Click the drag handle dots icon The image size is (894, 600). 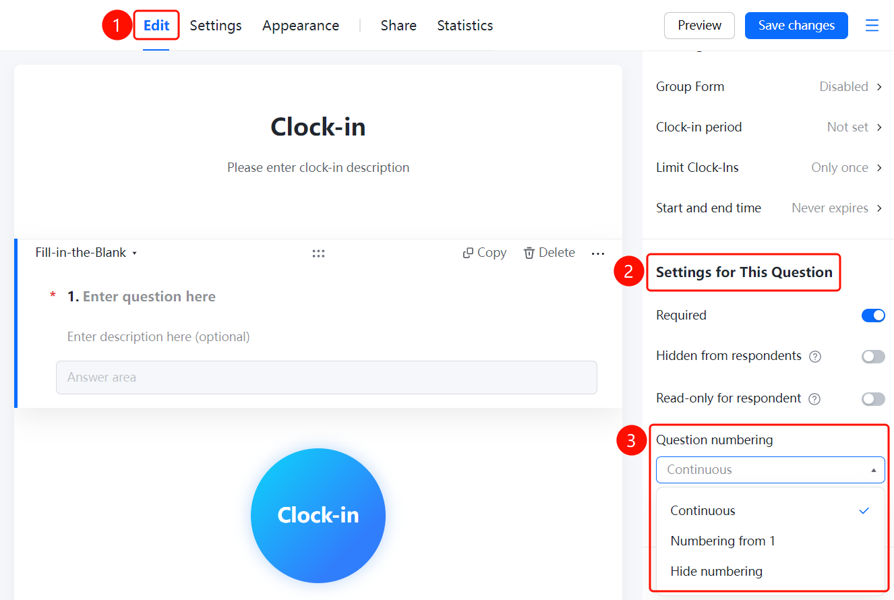click(x=319, y=253)
